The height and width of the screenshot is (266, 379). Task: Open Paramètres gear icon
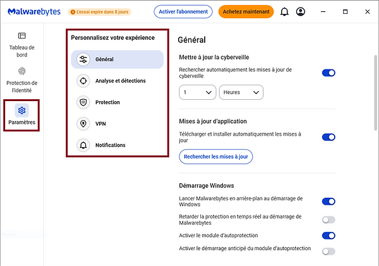(21, 111)
